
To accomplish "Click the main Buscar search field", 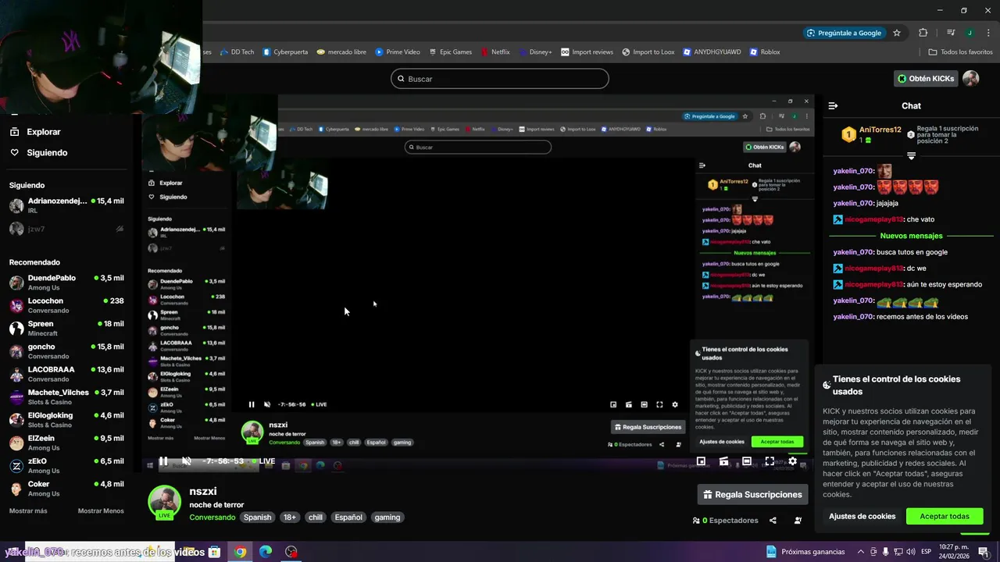I will tap(499, 79).
